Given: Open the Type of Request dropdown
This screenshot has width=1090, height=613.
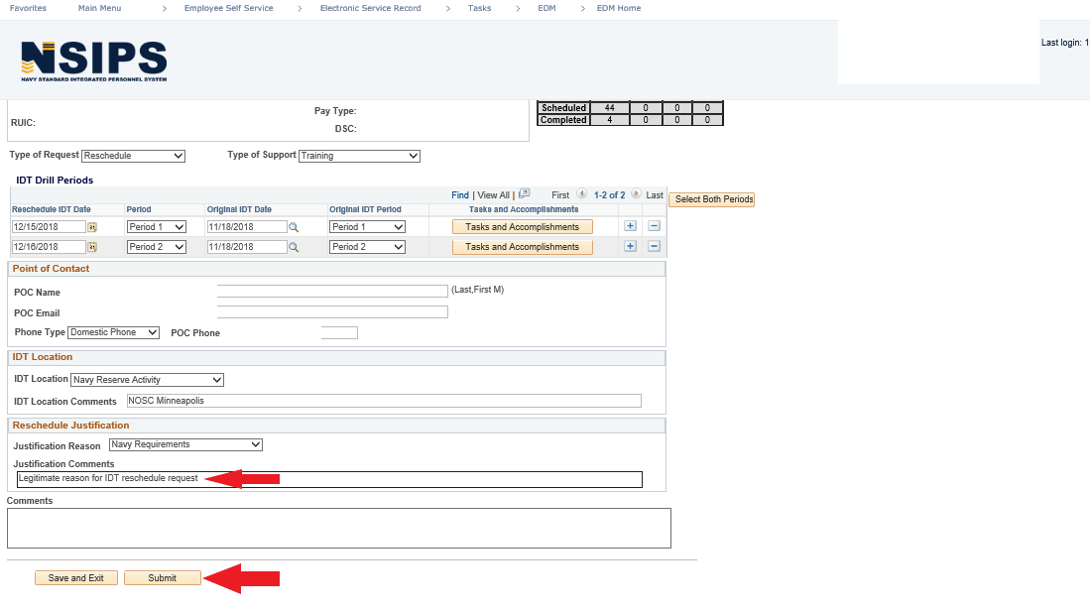Looking at the screenshot, I should coord(133,156).
